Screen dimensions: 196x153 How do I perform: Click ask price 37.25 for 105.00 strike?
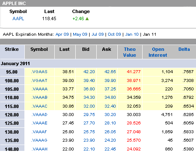[x=110, y=89]
